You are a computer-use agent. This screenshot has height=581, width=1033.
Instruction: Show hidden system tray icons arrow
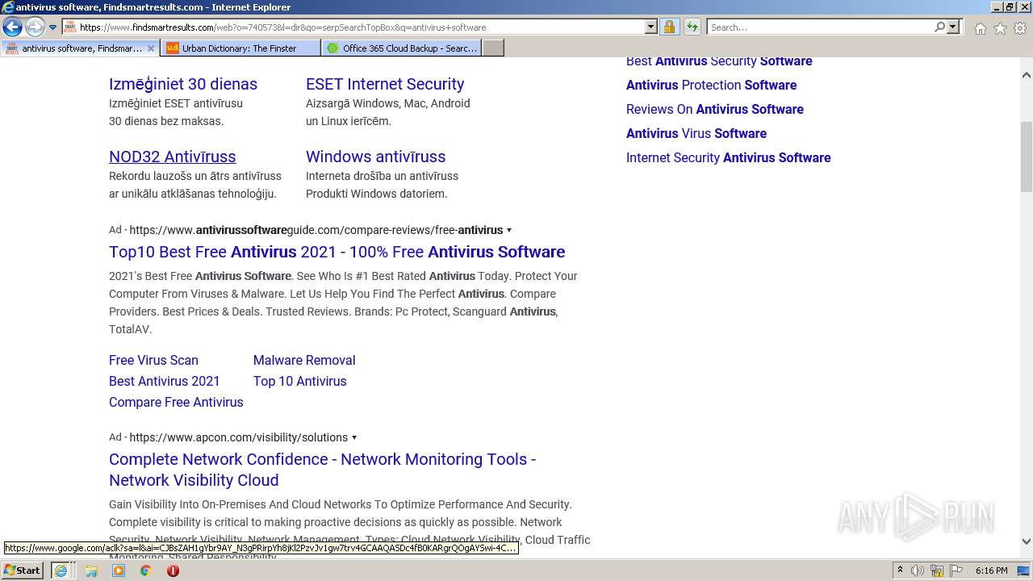point(900,571)
